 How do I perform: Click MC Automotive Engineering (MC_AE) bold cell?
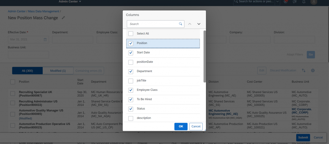[223, 112]
